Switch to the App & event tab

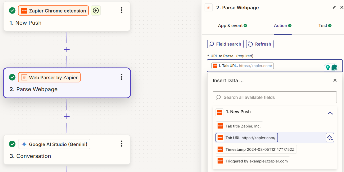tap(232, 25)
